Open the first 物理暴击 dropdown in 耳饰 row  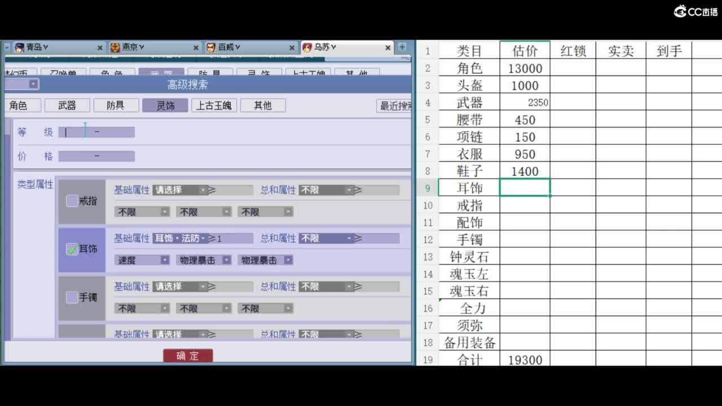(x=204, y=260)
